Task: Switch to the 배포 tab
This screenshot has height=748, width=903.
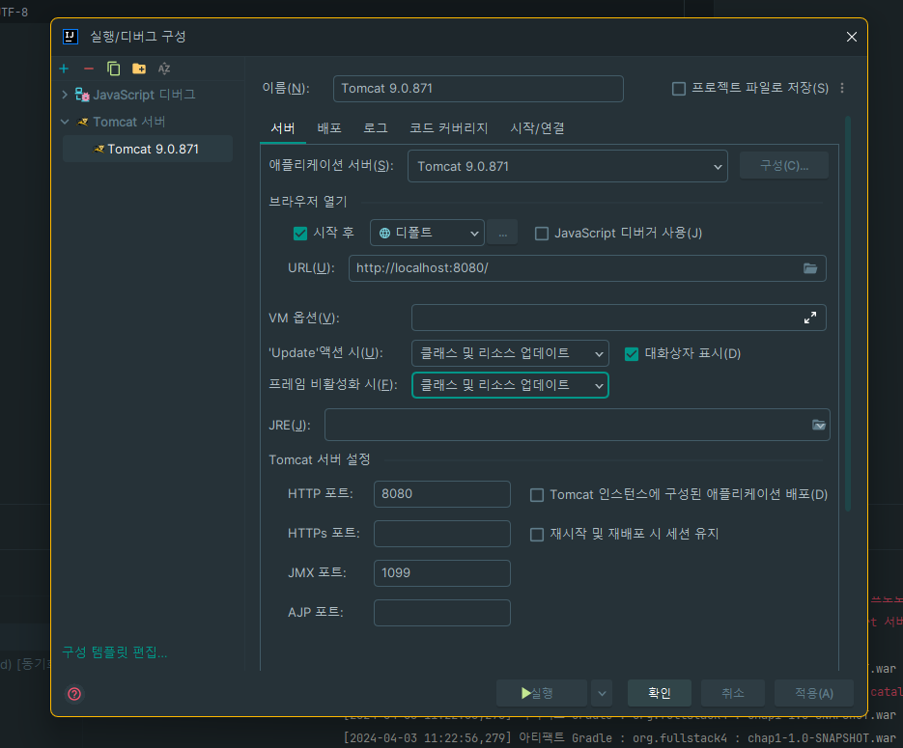Action: point(329,128)
